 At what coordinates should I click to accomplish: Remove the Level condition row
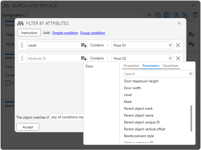[178, 45]
